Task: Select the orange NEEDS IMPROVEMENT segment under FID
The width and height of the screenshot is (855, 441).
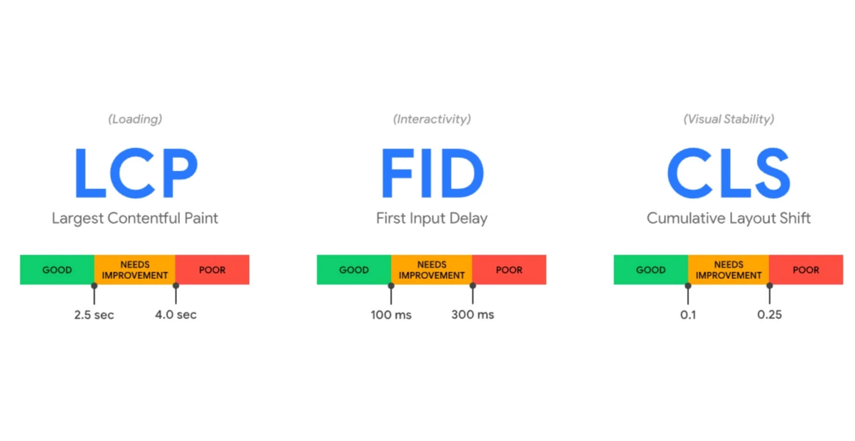Action: click(432, 269)
